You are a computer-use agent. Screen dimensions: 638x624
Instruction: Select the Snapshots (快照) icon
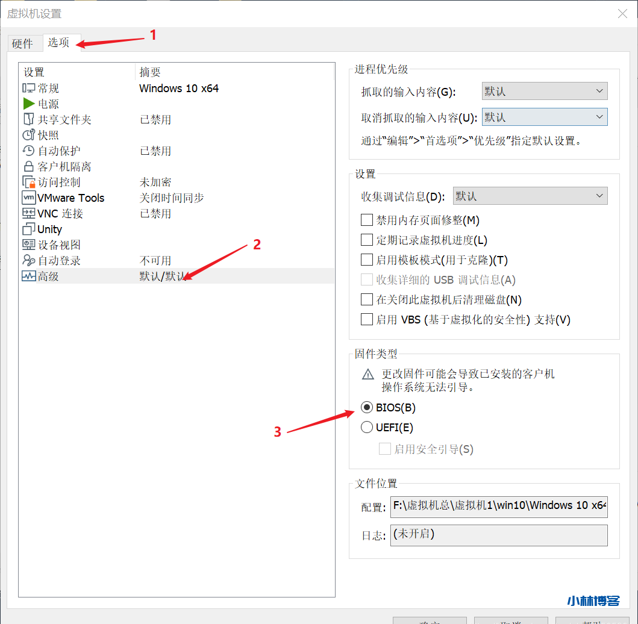point(28,135)
